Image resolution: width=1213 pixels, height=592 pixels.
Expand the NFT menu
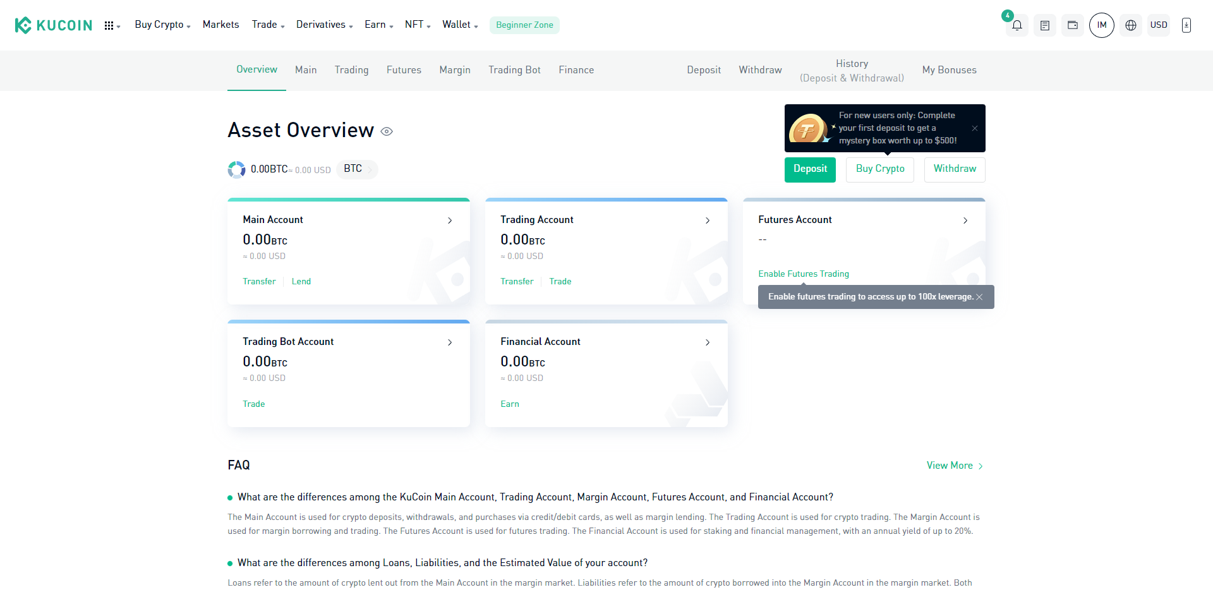(x=417, y=25)
